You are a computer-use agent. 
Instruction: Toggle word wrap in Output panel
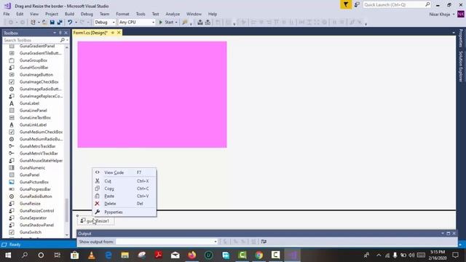264,242
